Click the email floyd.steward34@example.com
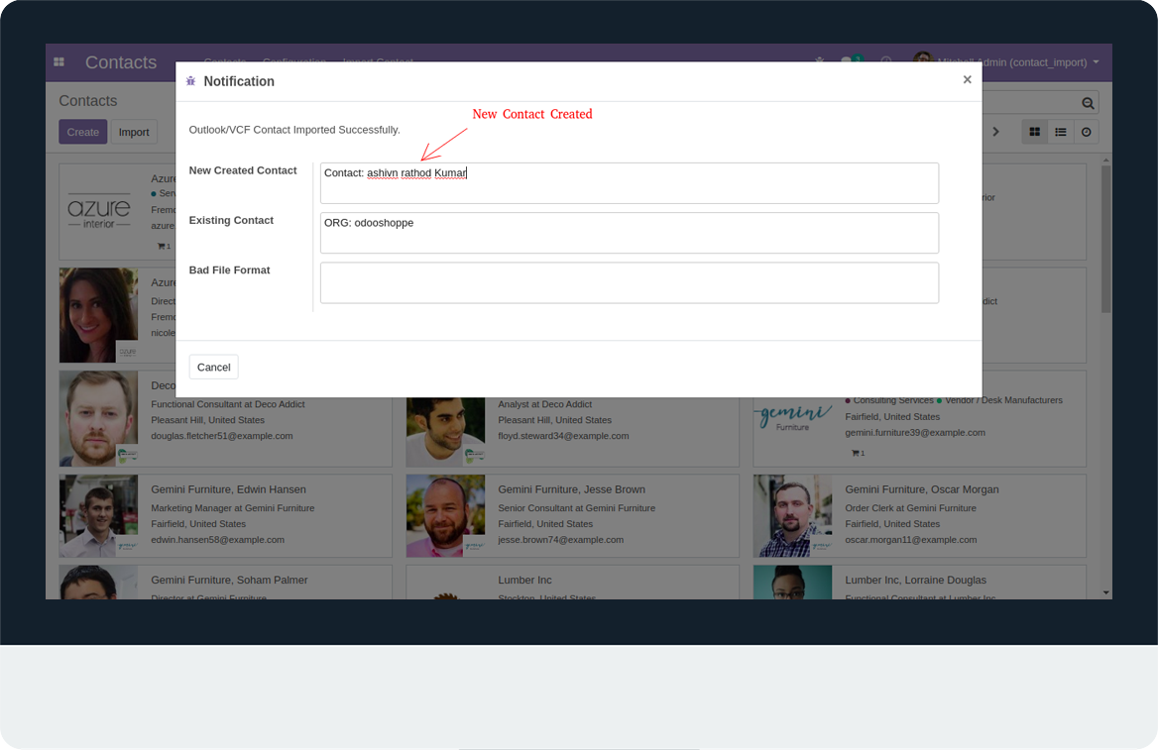Image resolution: width=1158 pixels, height=750 pixels. tap(563, 436)
